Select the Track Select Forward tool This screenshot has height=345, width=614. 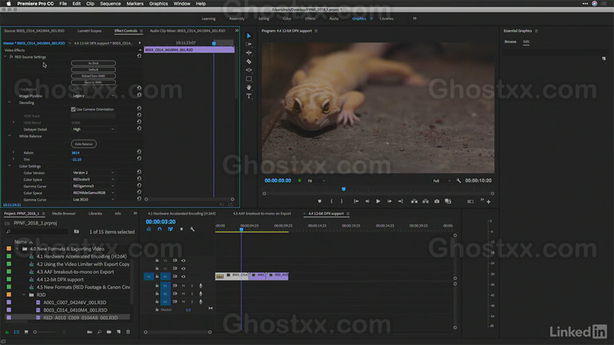point(248,44)
